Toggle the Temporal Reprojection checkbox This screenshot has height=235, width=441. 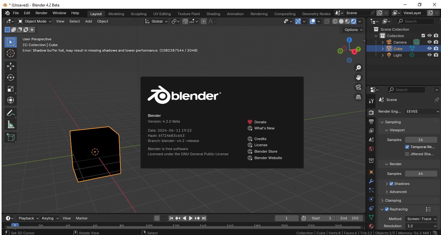click(407, 147)
